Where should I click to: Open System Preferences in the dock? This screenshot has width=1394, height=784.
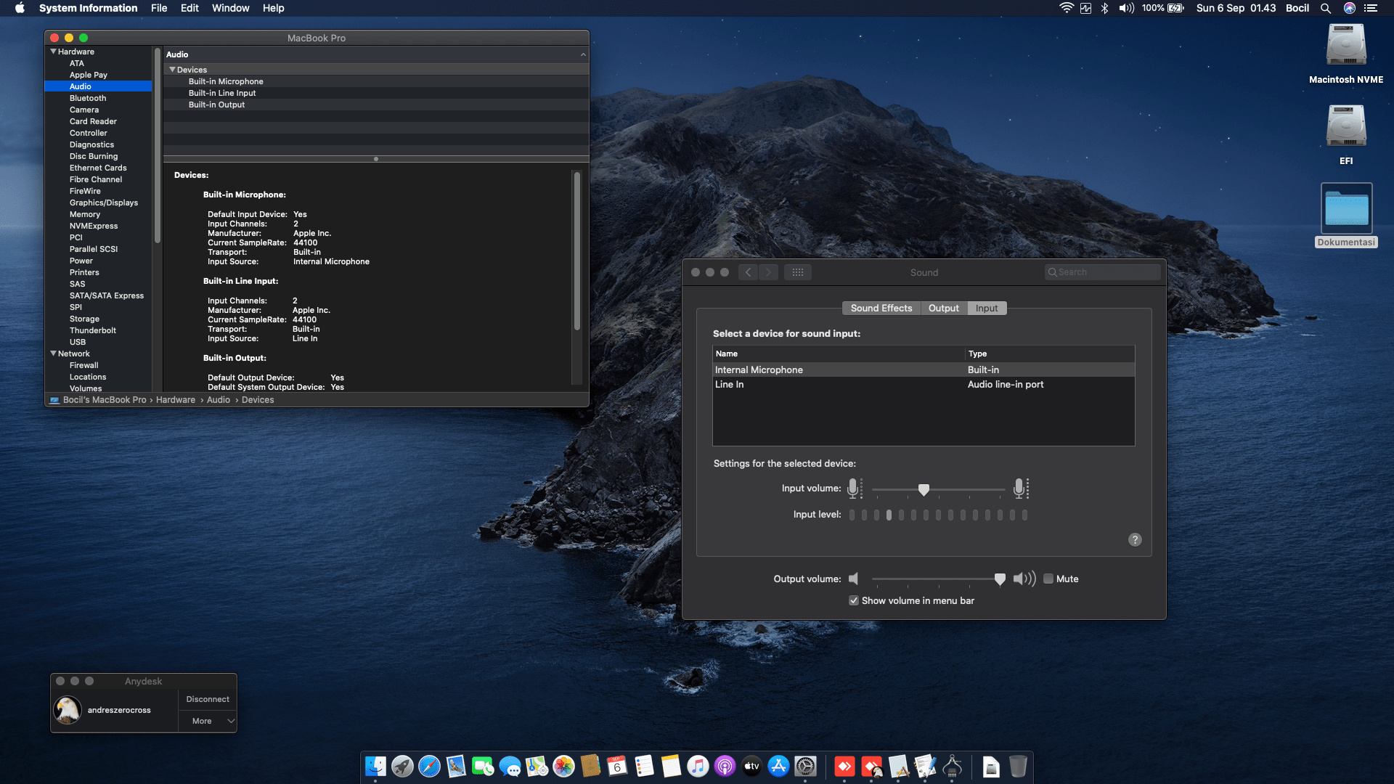coord(805,767)
